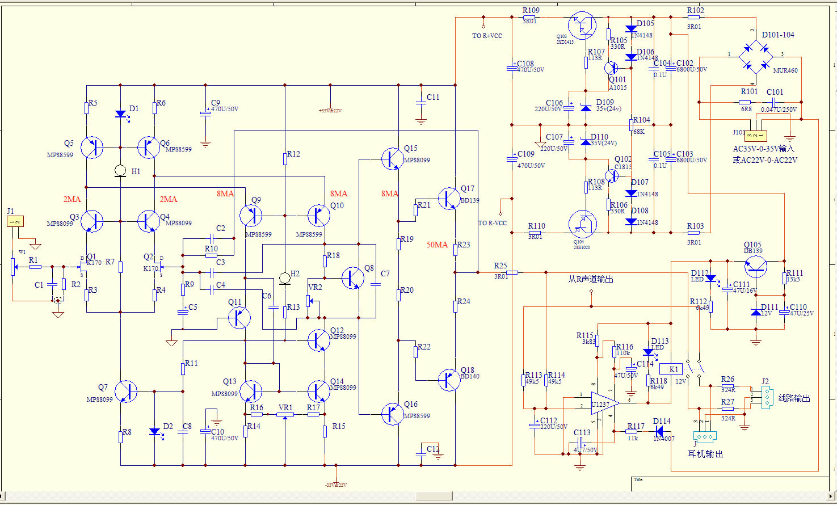Select the J101 AC input connector
The width and height of the screenshot is (837, 505).
click(755, 136)
